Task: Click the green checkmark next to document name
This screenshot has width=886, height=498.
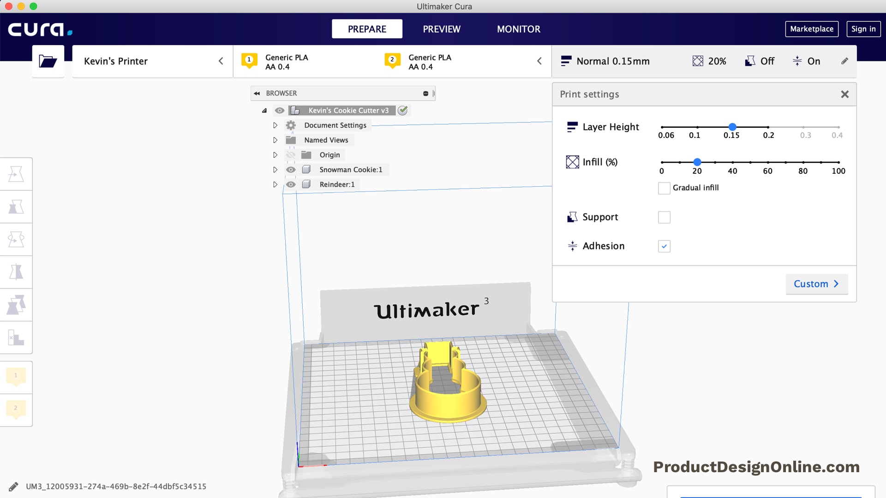Action: tap(403, 110)
